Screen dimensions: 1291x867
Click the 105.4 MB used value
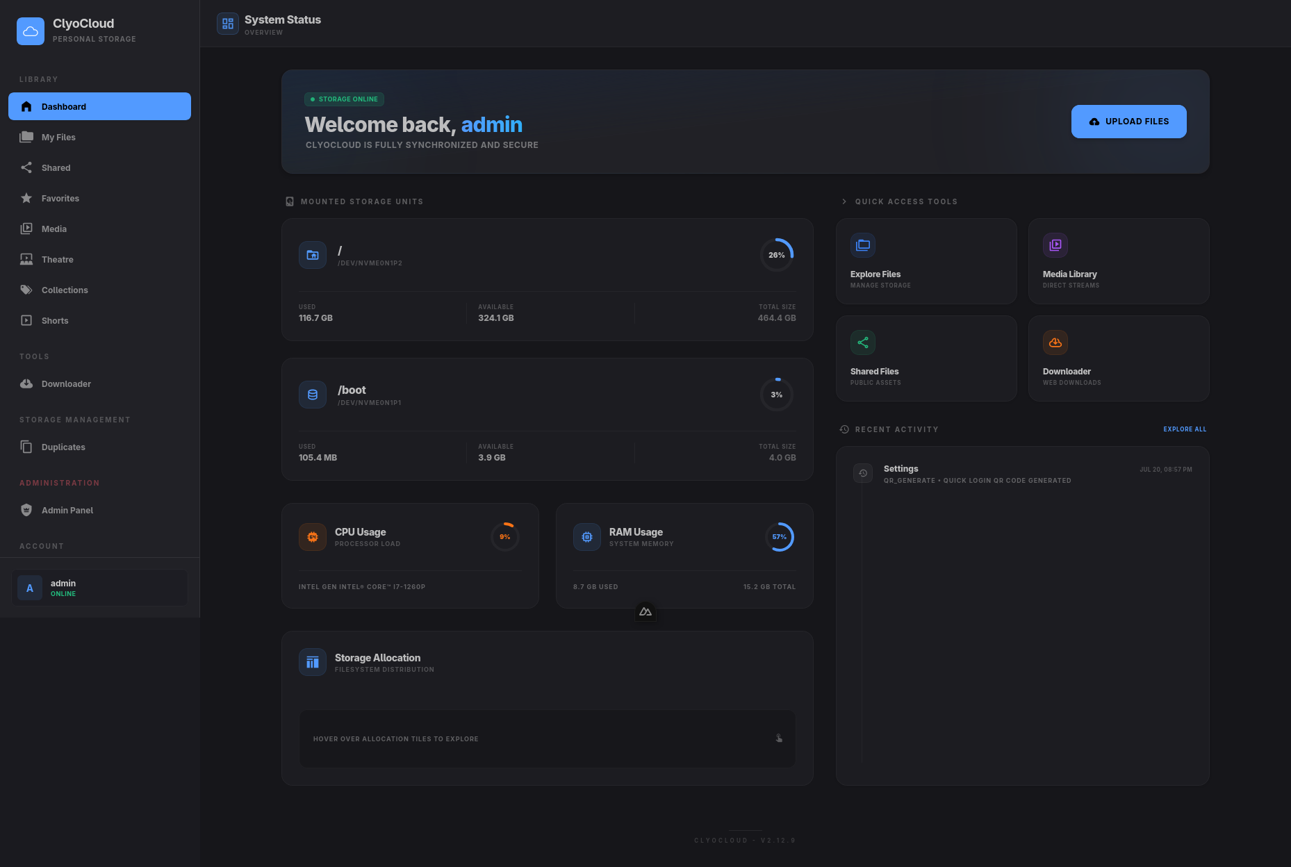point(318,458)
